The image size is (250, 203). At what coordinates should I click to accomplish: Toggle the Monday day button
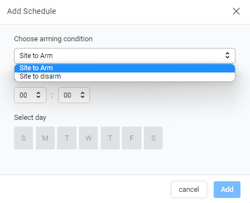click(45, 138)
